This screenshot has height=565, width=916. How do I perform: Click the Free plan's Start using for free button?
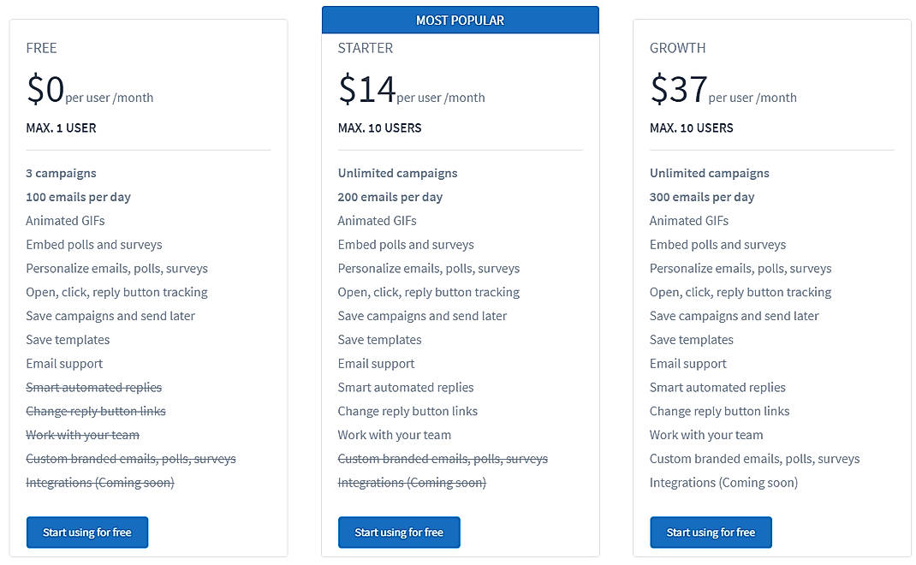pyautogui.click(x=87, y=532)
